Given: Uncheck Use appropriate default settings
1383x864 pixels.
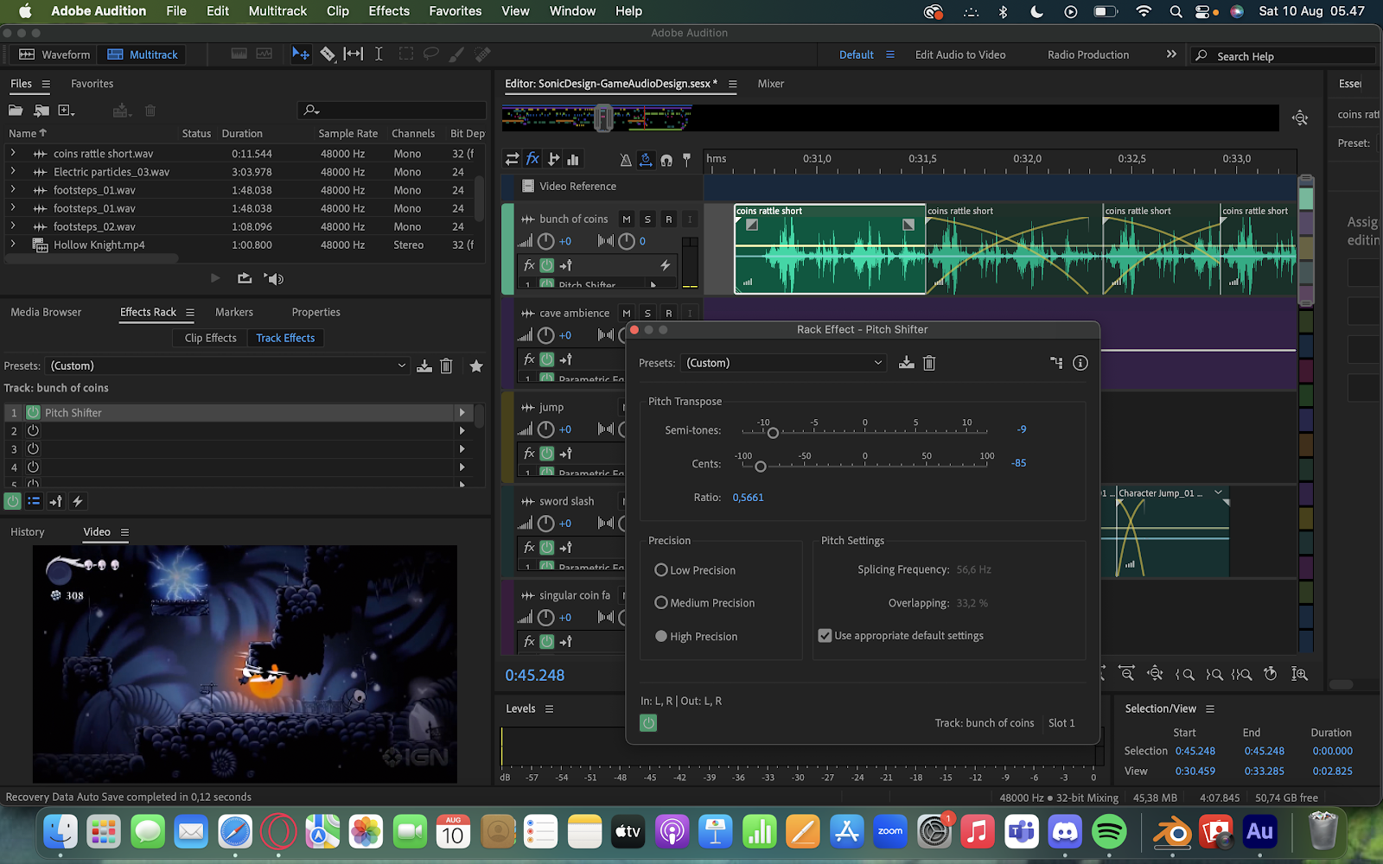Looking at the screenshot, I should pyautogui.click(x=825, y=636).
